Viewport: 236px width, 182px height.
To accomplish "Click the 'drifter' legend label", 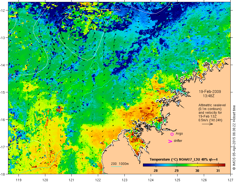I will 178,141.
